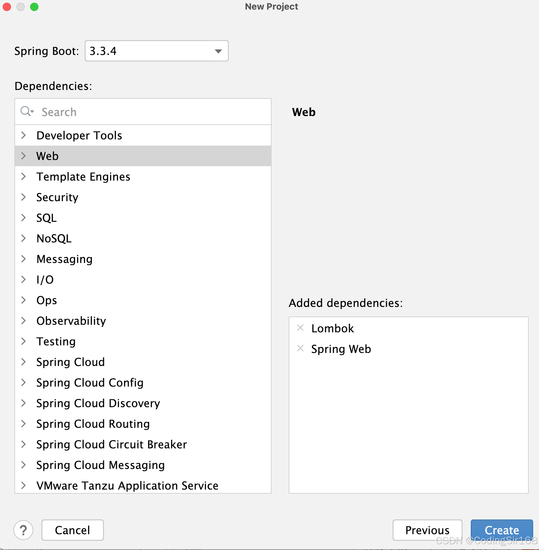Image resolution: width=539 pixels, height=550 pixels.
Task: Expand the Web category chevron
Action: click(x=24, y=156)
